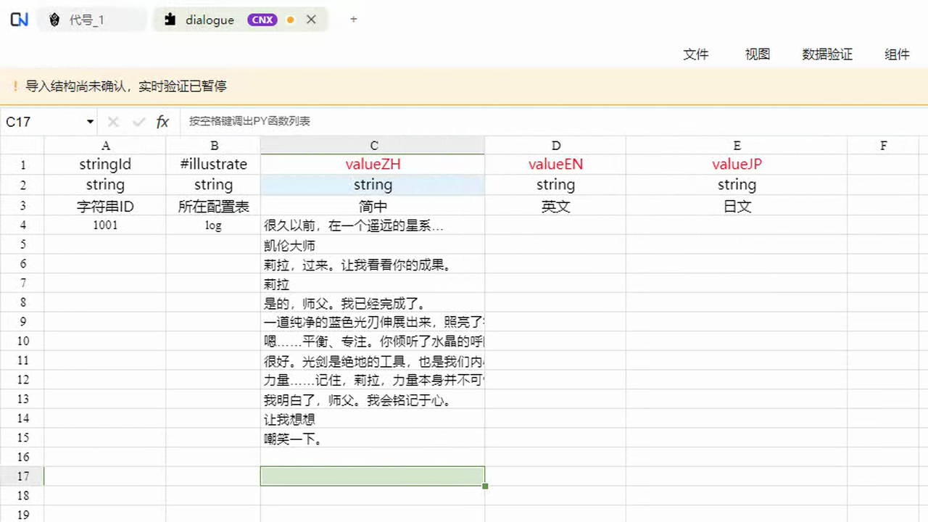Click the CNX badge on the dialogue tab

262,20
